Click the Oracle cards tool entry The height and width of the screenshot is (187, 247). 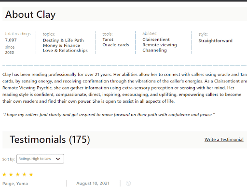point(116,45)
